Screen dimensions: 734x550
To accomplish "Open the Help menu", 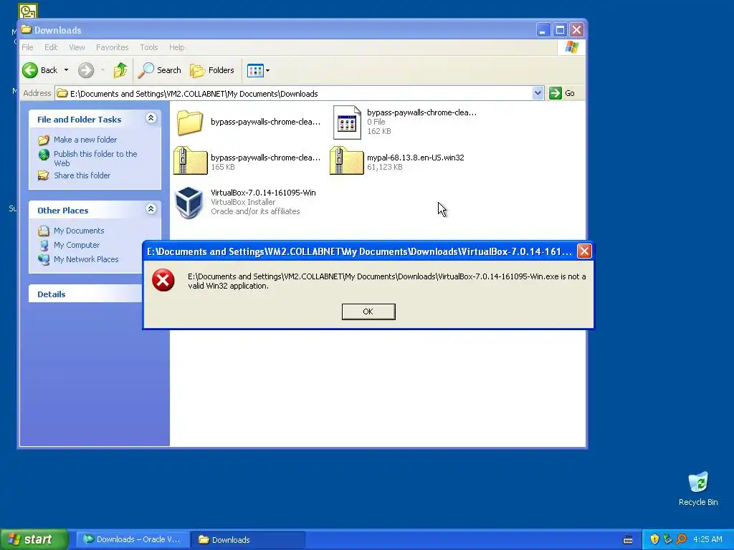I will point(176,47).
